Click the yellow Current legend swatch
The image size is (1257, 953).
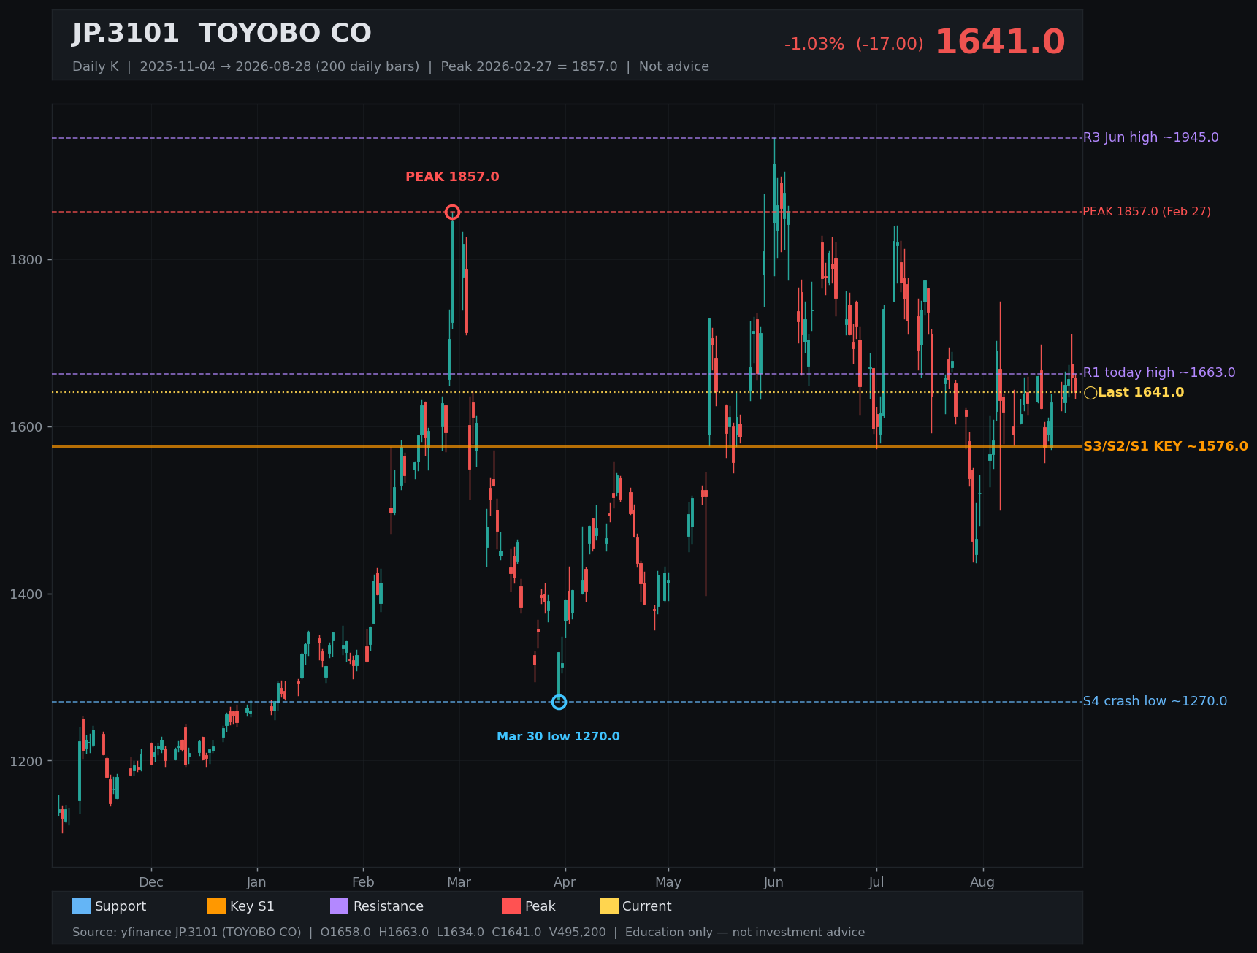(x=609, y=906)
